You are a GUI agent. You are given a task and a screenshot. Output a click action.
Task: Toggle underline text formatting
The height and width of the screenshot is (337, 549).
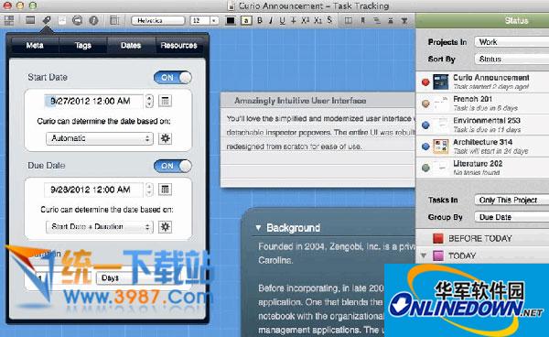[x=282, y=21]
